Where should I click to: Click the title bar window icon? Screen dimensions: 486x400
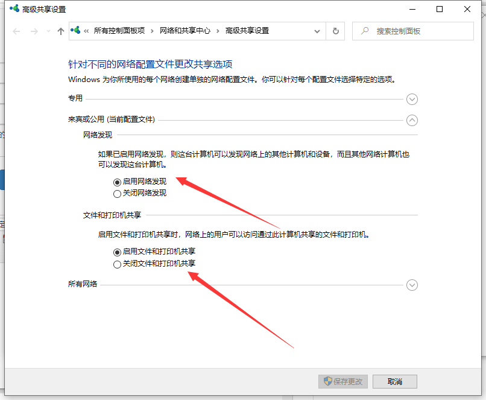click(13, 9)
